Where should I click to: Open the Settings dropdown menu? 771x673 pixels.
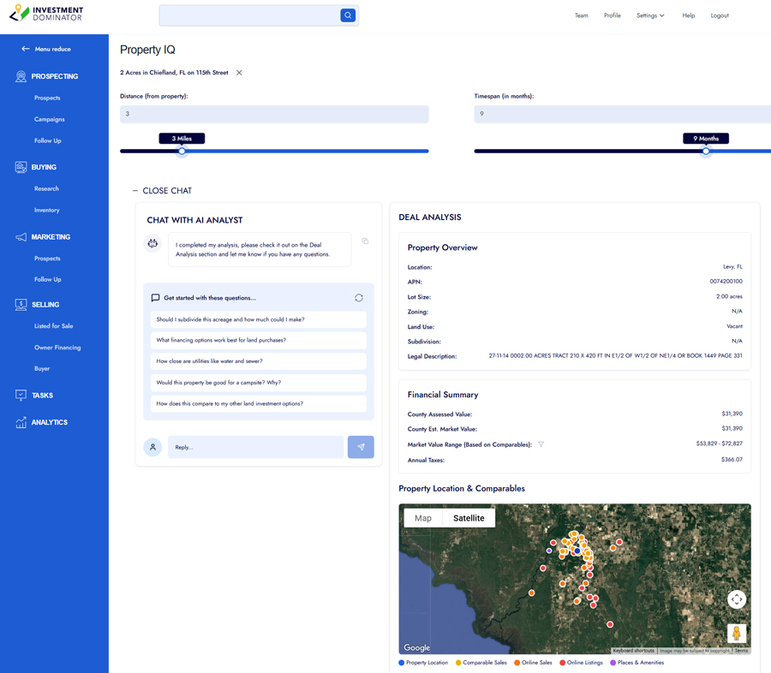650,15
